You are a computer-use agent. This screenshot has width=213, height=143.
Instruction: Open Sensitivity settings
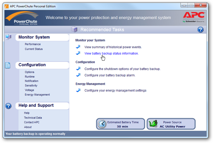(31, 85)
